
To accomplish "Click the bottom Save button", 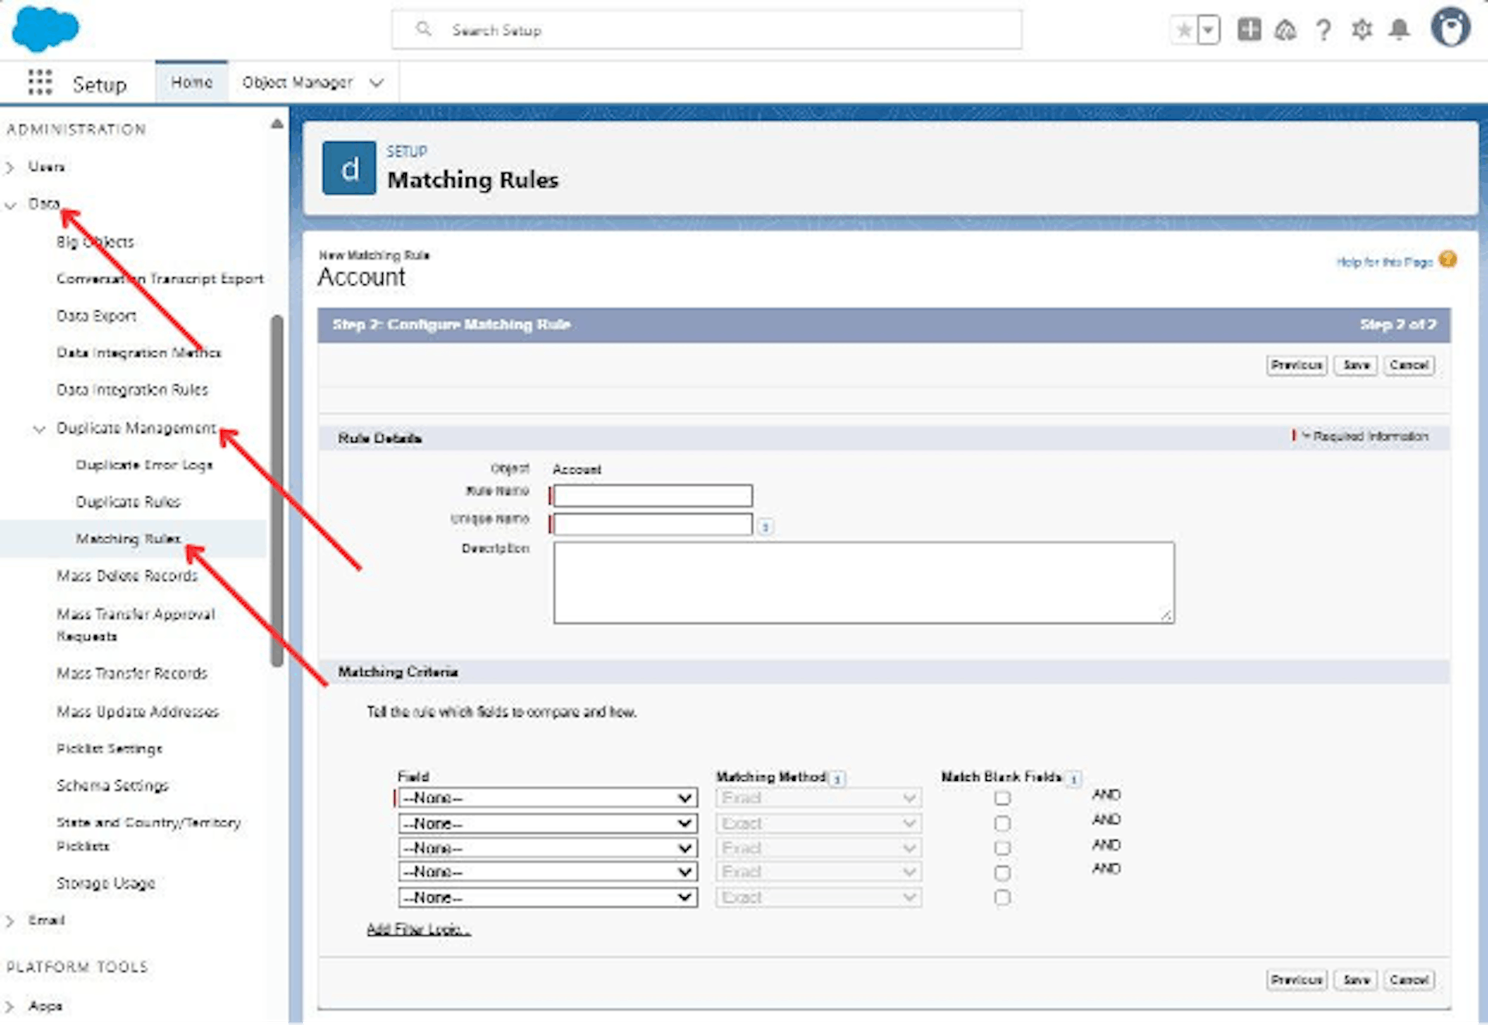I will click(1355, 980).
